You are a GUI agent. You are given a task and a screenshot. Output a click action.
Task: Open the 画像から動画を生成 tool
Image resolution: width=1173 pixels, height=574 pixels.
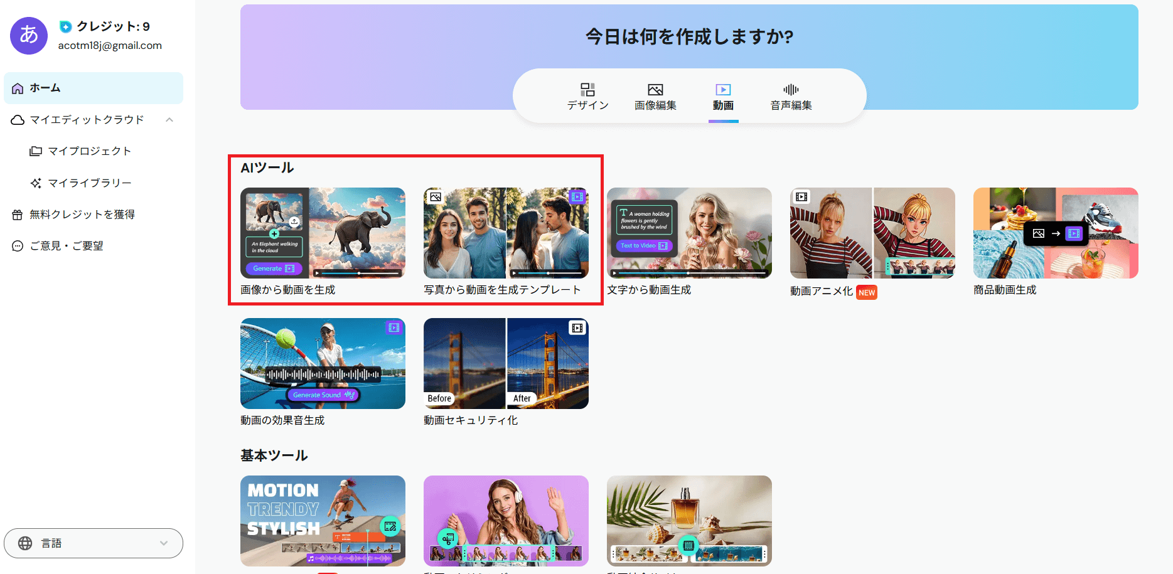[323, 233]
